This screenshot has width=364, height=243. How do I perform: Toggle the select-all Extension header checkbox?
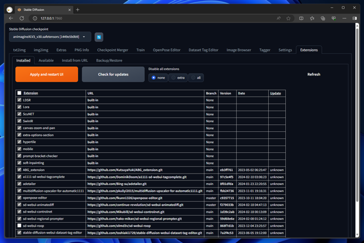[19, 93]
